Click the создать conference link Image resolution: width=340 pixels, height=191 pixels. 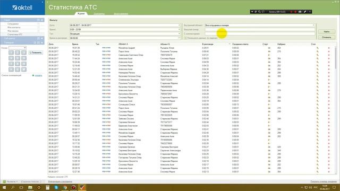tap(38, 75)
